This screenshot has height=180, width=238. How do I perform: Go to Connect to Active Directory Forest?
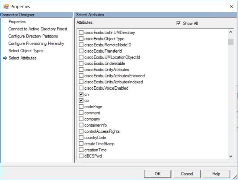pyautogui.click(x=38, y=29)
